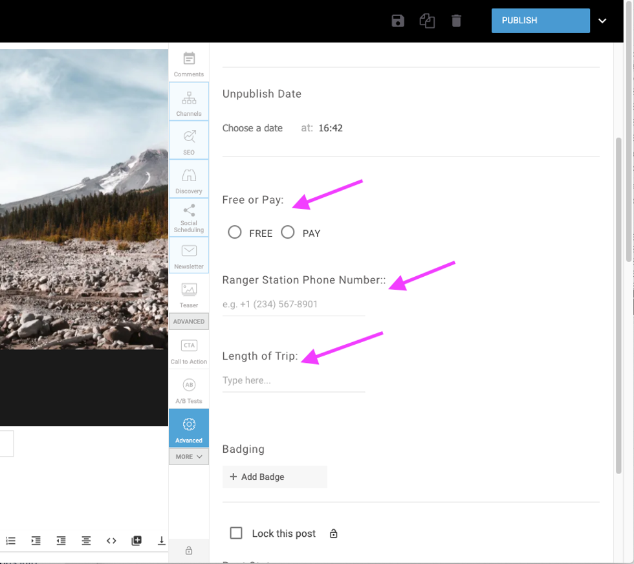
Task: Open the Channels sidebar panel
Action: [189, 102]
